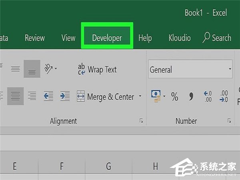
Task: Select column G header
Action: tap(108, 166)
